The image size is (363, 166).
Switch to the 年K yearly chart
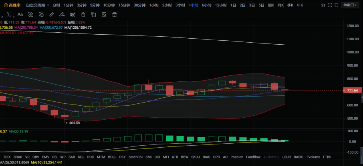point(300,5)
